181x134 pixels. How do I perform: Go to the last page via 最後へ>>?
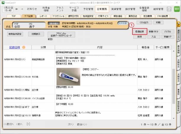tap(82, 124)
